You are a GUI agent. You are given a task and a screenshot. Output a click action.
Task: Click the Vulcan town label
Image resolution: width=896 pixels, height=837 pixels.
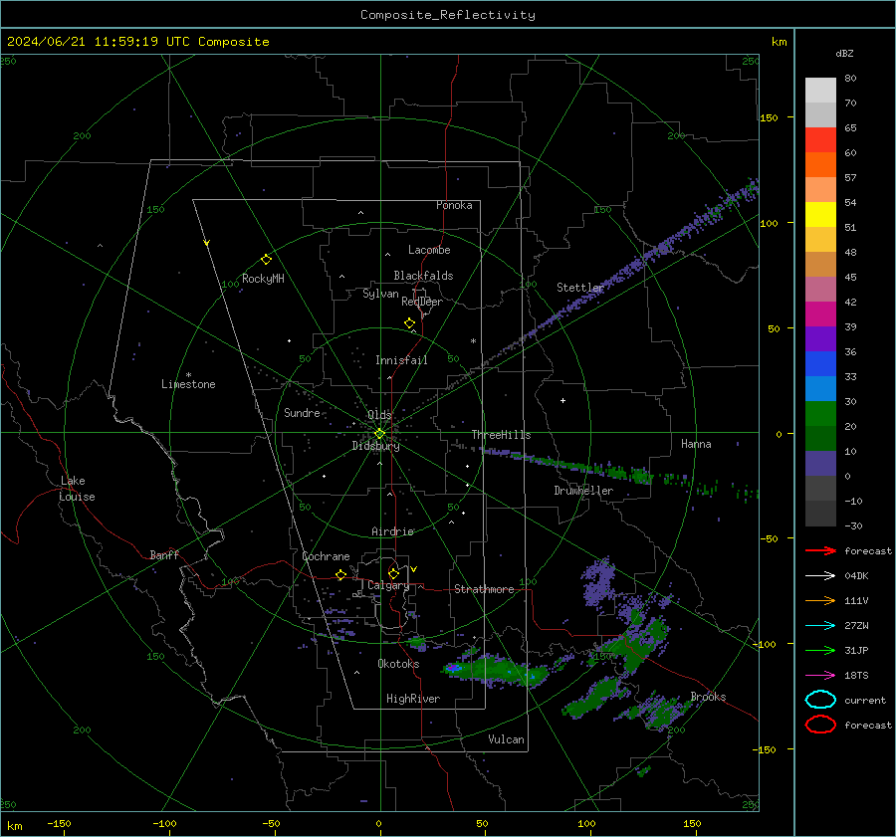[506, 739]
